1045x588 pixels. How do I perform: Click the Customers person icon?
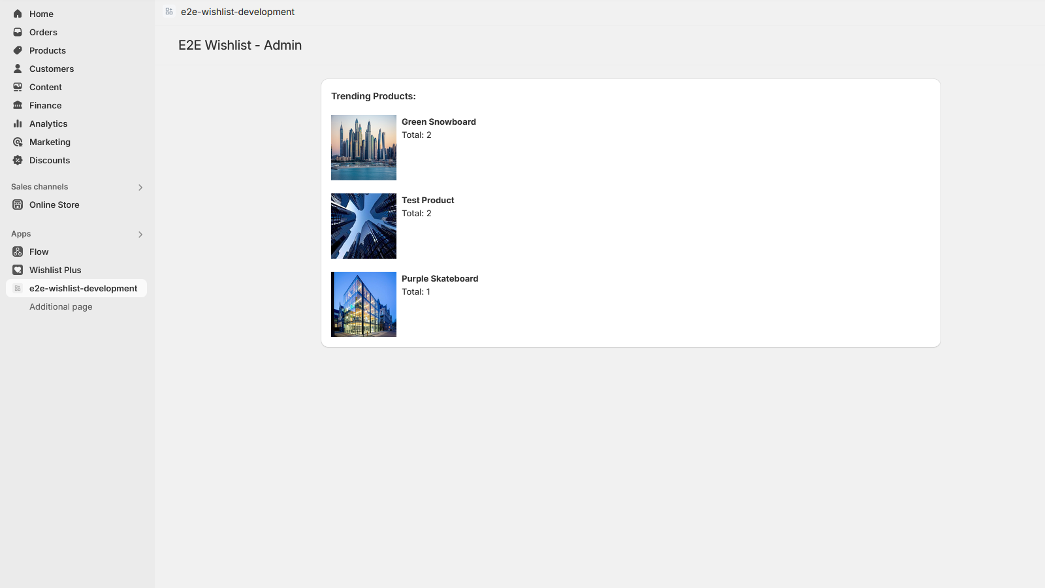coord(18,69)
